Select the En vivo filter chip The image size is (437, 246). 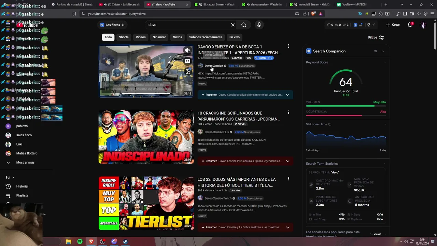(235, 37)
